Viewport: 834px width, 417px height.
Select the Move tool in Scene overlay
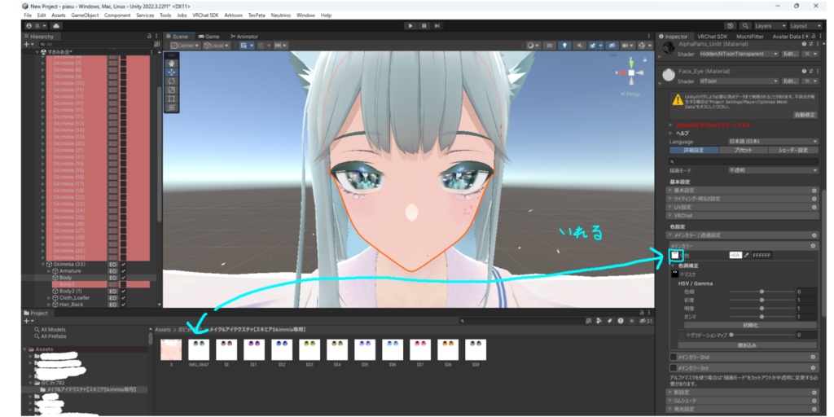click(171, 72)
